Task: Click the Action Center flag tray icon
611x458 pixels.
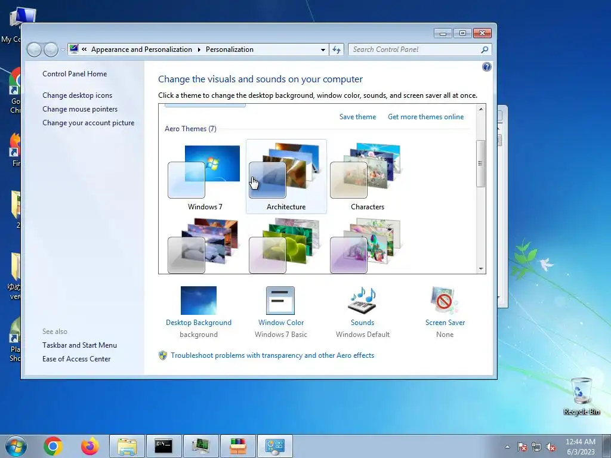Action: click(x=522, y=447)
